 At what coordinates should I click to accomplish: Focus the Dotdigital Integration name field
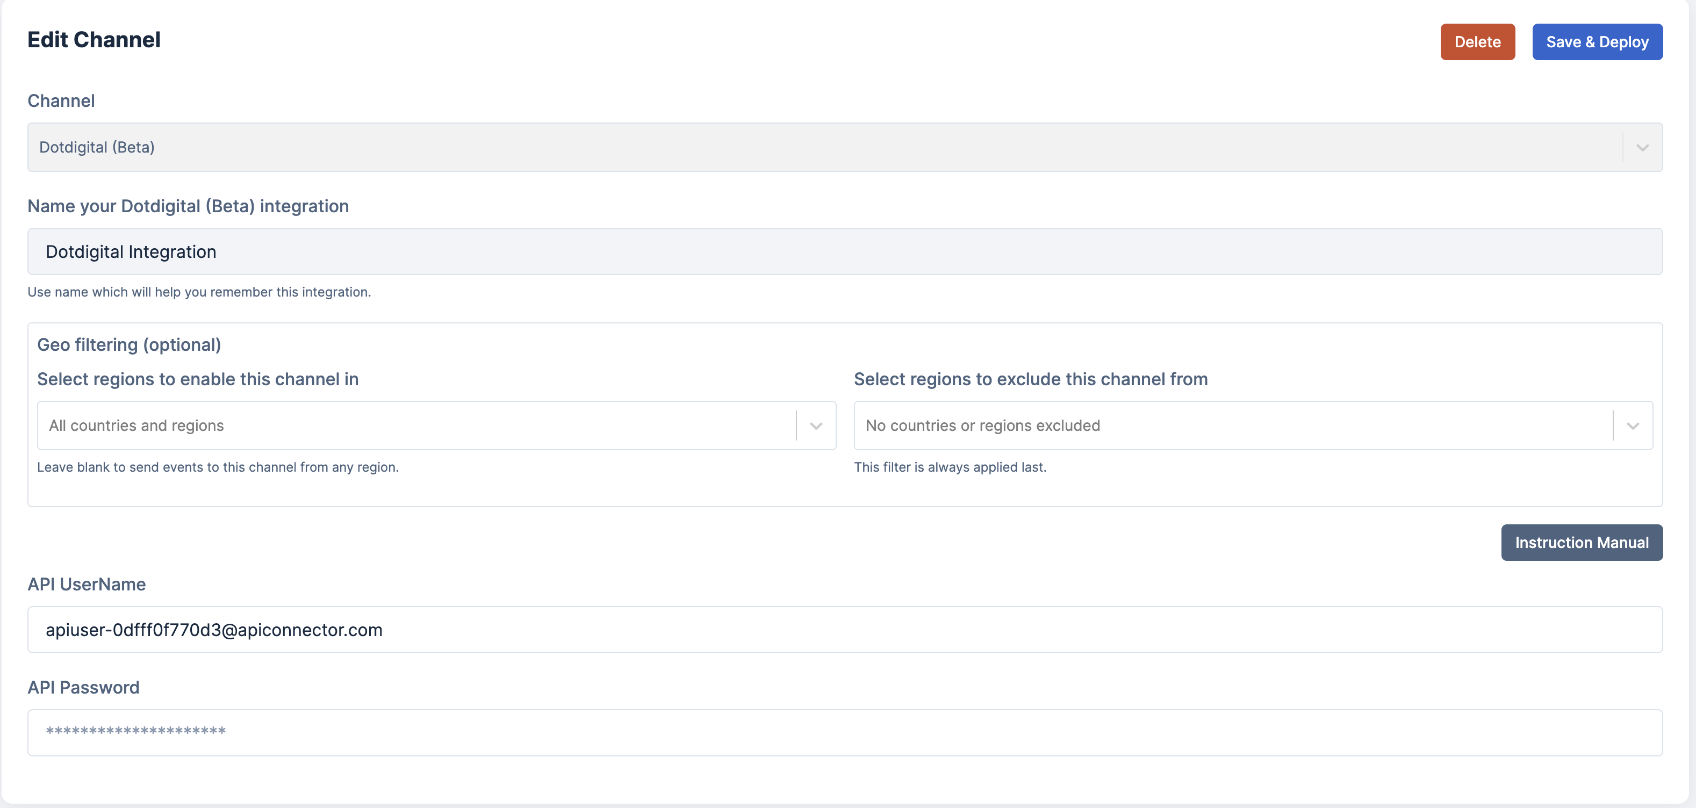click(844, 252)
